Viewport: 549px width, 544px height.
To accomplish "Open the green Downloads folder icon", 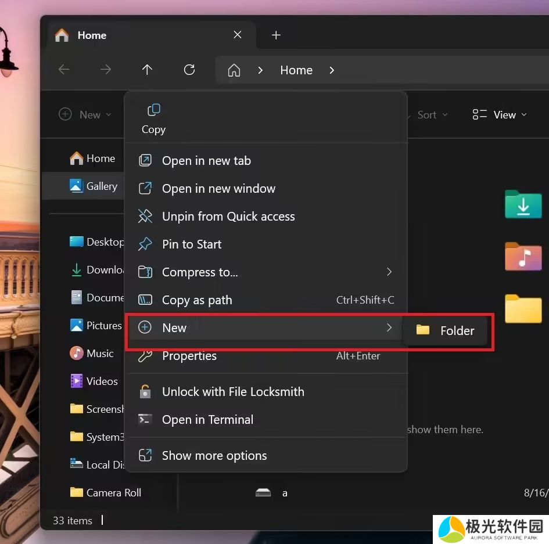I will click(523, 204).
